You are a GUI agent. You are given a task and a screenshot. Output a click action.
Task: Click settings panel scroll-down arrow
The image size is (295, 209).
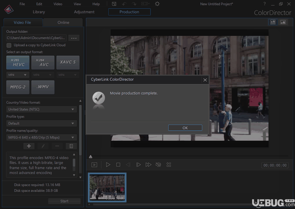[x=80, y=177]
